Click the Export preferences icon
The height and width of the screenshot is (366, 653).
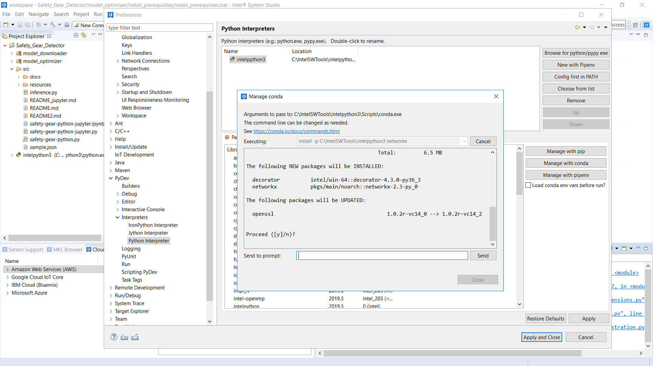pyautogui.click(x=135, y=337)
